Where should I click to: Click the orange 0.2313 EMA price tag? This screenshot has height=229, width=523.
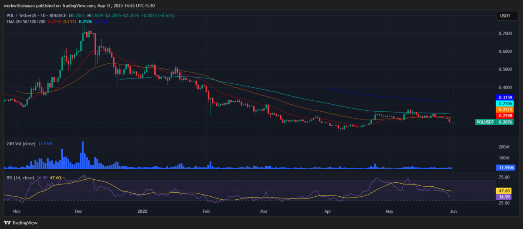coord(506,109)
